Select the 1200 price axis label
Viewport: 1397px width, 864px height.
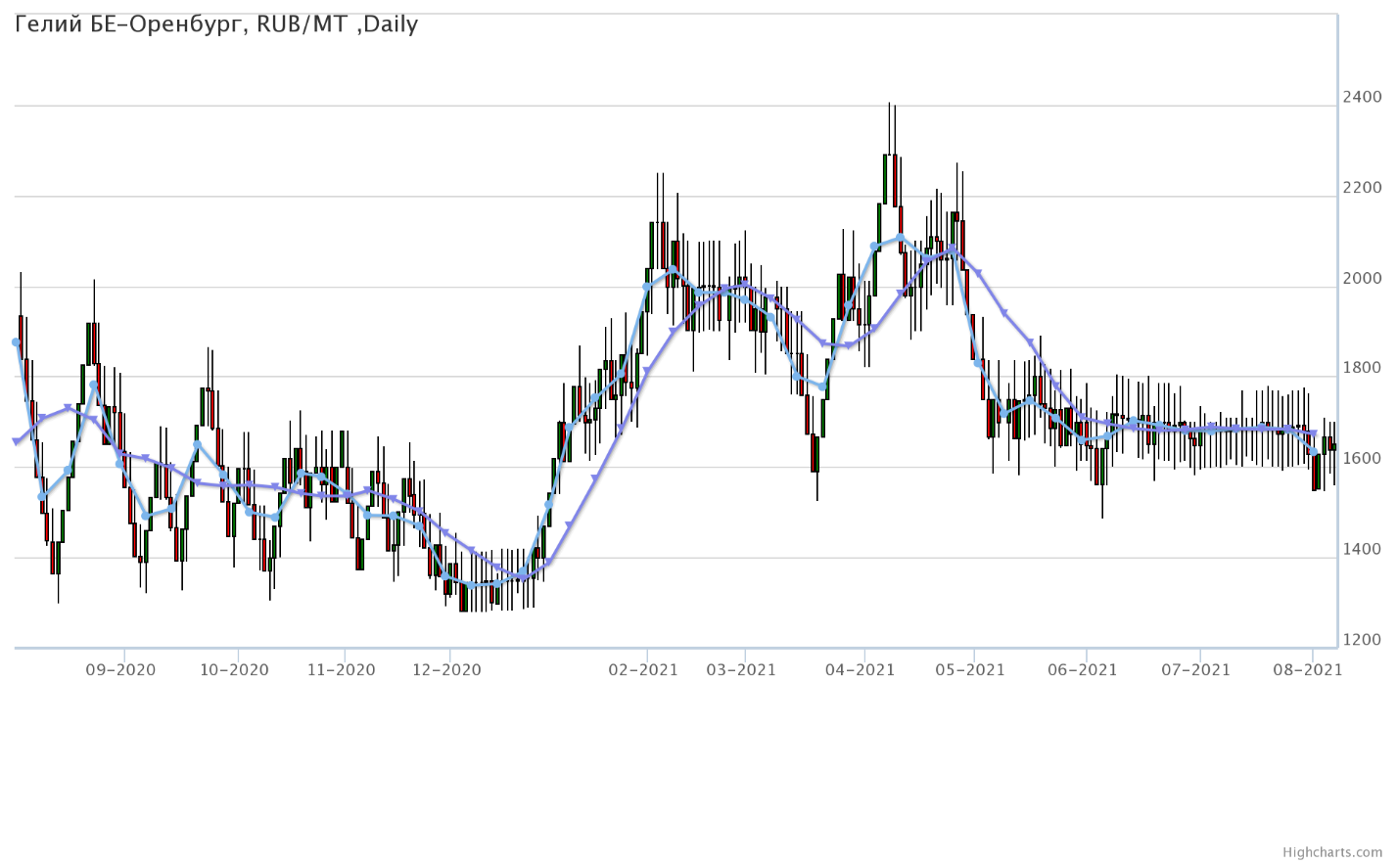click(1363, 640)
